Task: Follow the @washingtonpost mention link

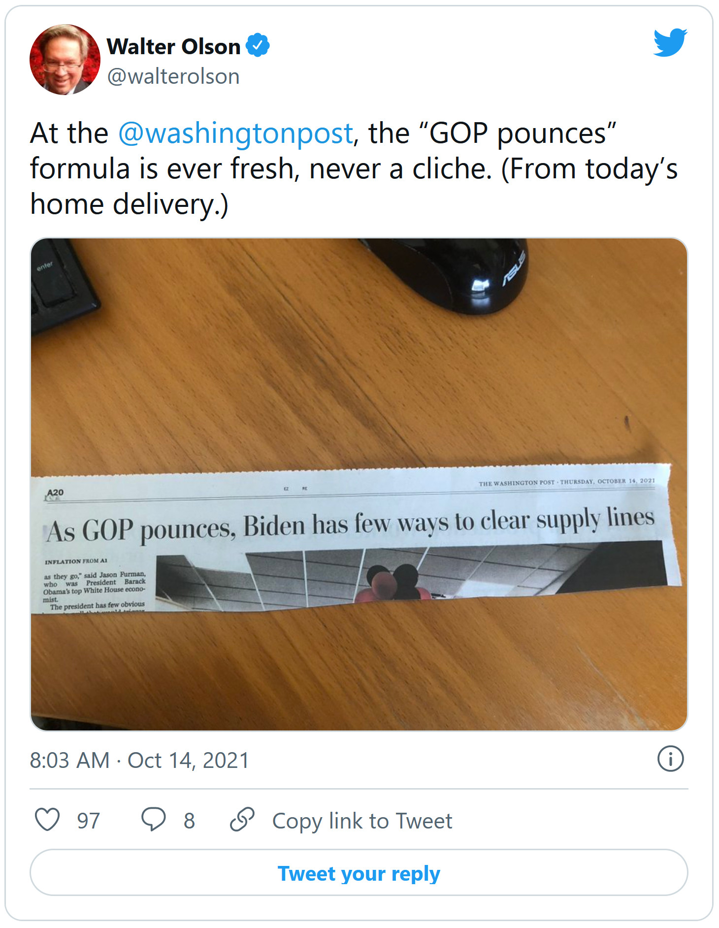Action: (x=235, y=133)
